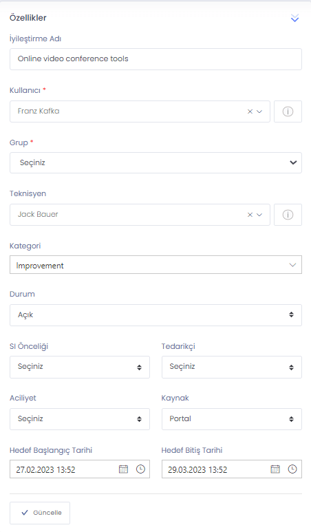This screenshot has width=311, height=532.
Task: Open the Durum dropdown showing Açık
Action: tap(155, 315)
